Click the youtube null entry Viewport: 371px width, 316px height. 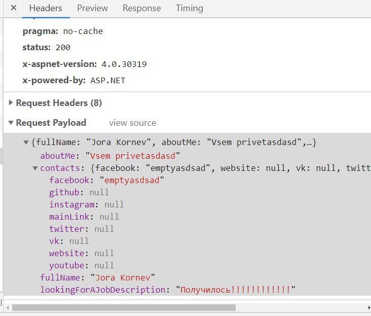[x=81, y=265]
